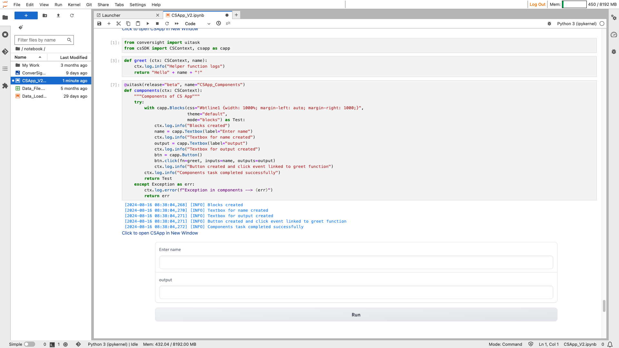Viewport: 619px width, 348px height.
Task: Open the Git menu
Action: [89, 5]
